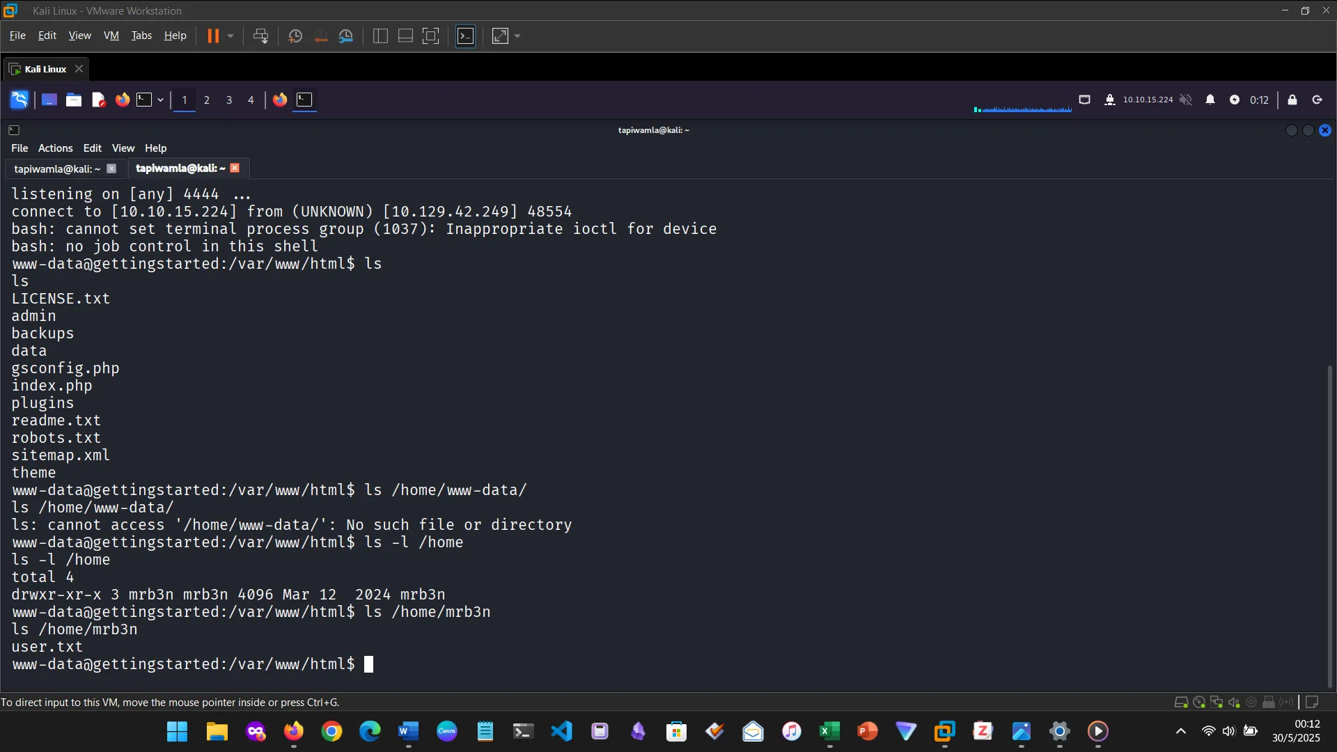Expand the stretch guest dropdown arrow
The width and height of the screenshot is (1337, 752).
coord(517,36)
